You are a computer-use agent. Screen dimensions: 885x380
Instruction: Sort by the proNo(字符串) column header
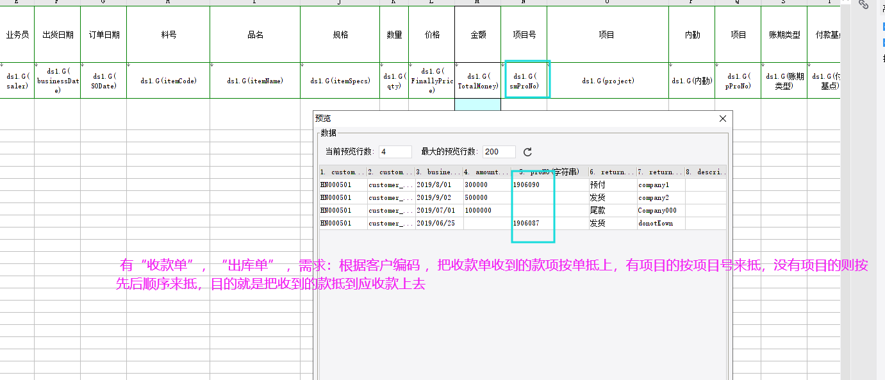(x=549, y=172)
